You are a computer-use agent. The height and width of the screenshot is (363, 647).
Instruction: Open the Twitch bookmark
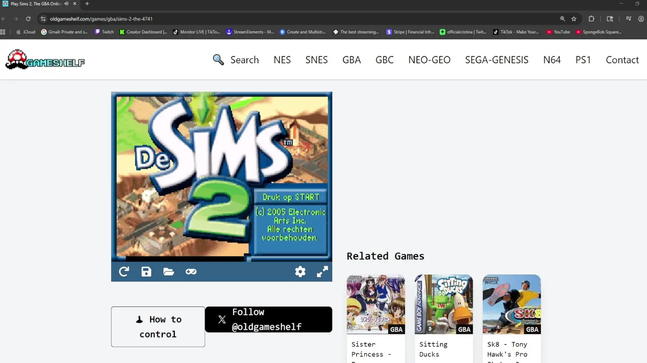click(x=104, y=32)
